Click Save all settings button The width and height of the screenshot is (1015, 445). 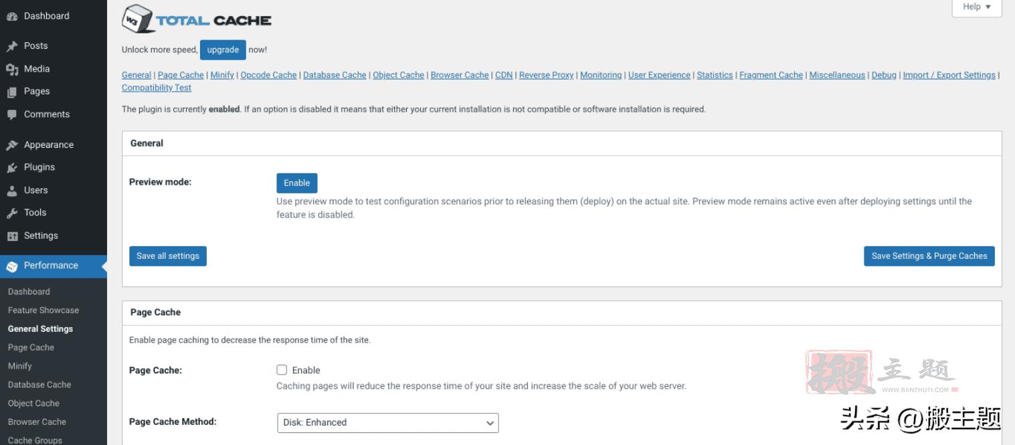168,256
